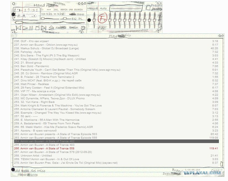The height and width of the screenshot is (181, 228).
Task: Select track 263 A State of Trance Episode 555
Action: pos(116,138)
